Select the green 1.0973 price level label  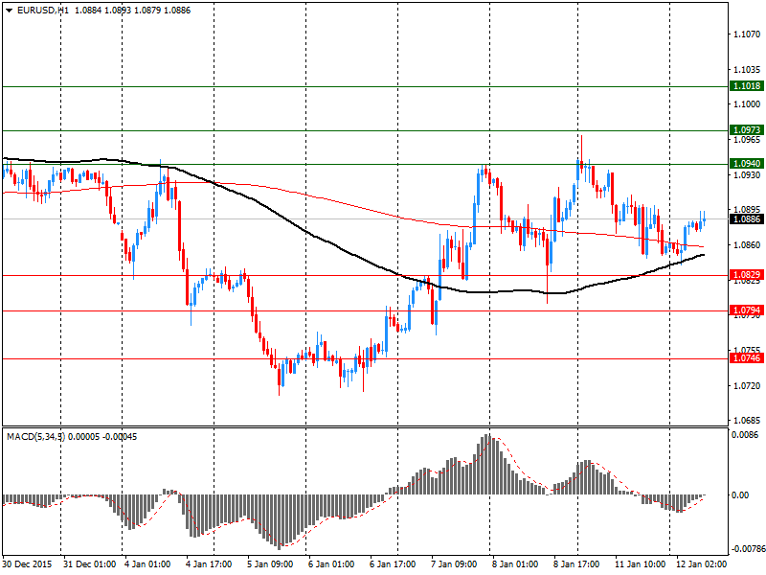click(x=746, y=130)
